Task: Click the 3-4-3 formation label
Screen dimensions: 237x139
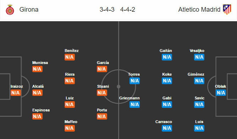Action: (x=107, y=10)
